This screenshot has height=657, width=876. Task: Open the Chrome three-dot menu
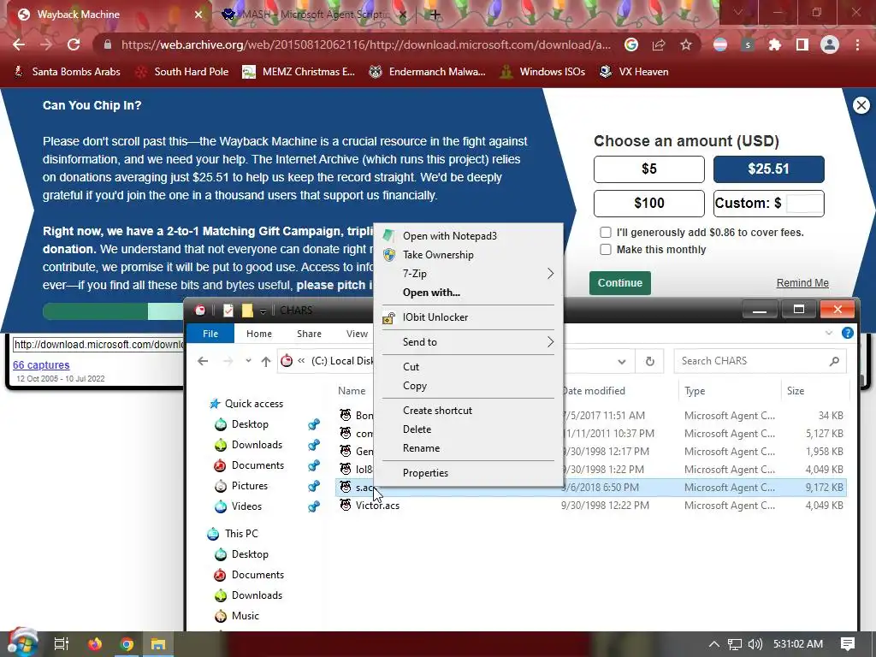tap(857, 44)
